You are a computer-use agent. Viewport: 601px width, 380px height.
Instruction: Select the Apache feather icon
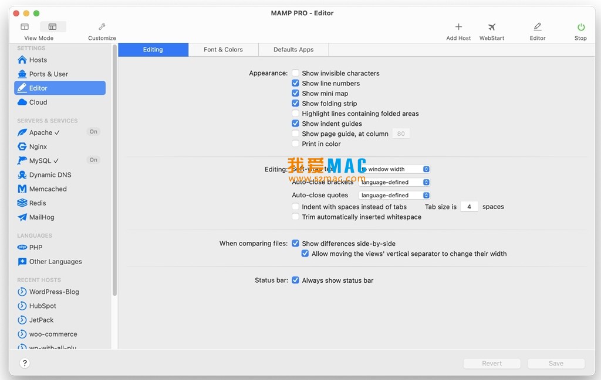pos(22,132)
